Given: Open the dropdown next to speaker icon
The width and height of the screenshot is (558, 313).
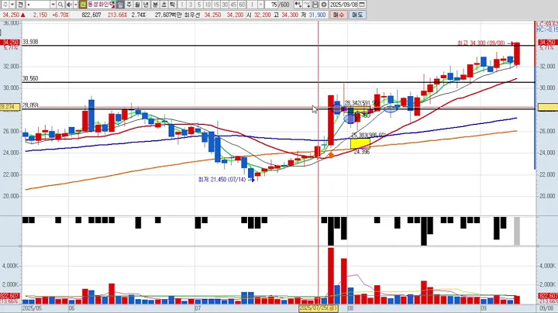Looking at the screenshot, I should pos(75,5).
